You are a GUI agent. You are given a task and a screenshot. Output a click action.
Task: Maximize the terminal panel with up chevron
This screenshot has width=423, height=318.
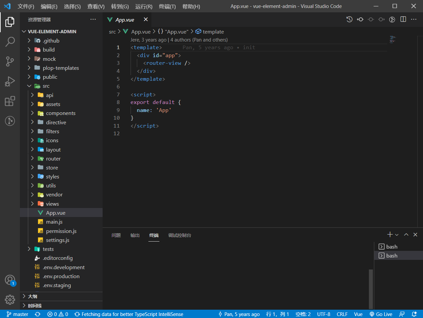point(406,235)
